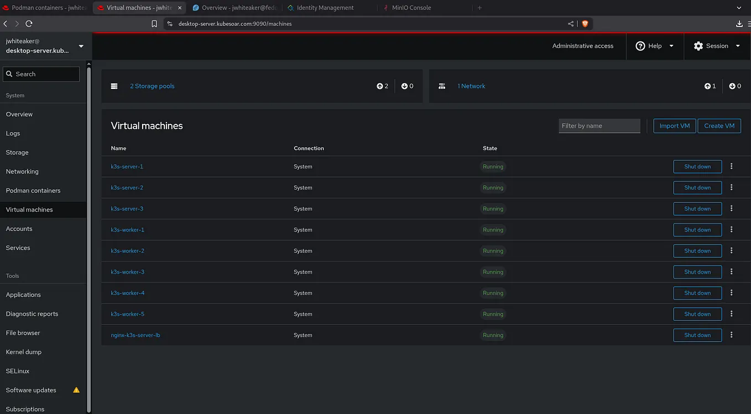Open the kebab menu for k3s-server-1
This screenshot has width=751, height=414.
[731, 166]
